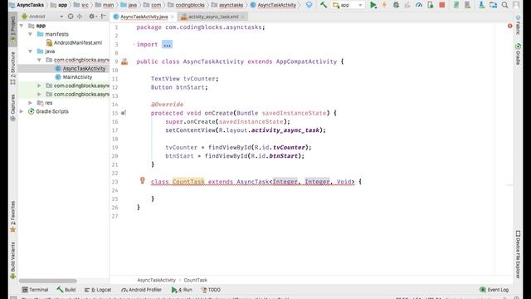
Task: Open the Terminal tool window
Action: (35, 290)
